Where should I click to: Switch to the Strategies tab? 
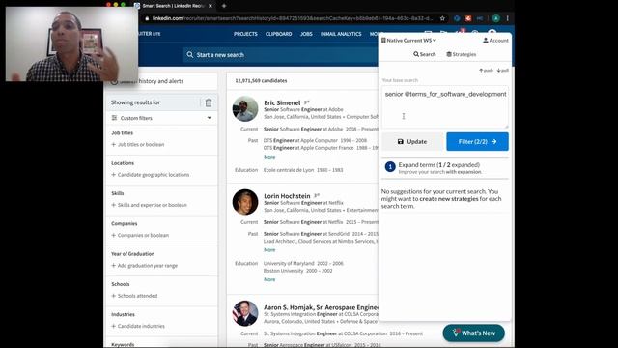(x=462, y=54)
